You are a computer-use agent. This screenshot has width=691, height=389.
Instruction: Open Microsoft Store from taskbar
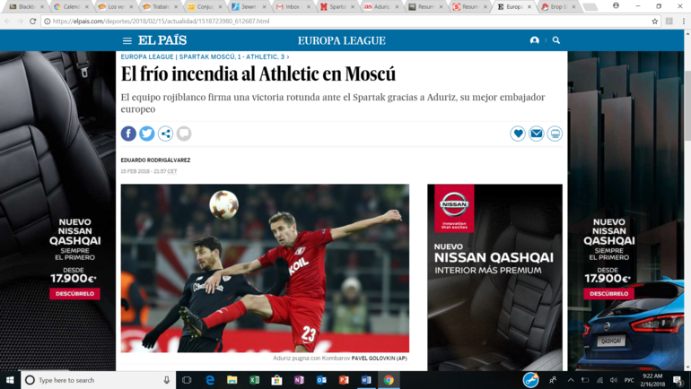click(x=276, y=380)
